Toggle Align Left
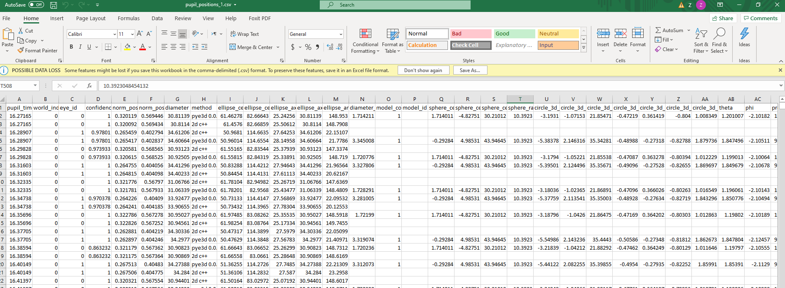This screenshot has height=288, width=785. tap(164, 47)
